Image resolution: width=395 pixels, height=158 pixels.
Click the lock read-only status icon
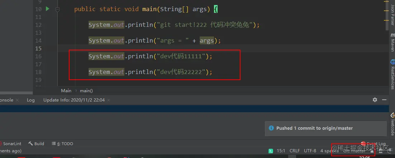[x=372, y=151]
